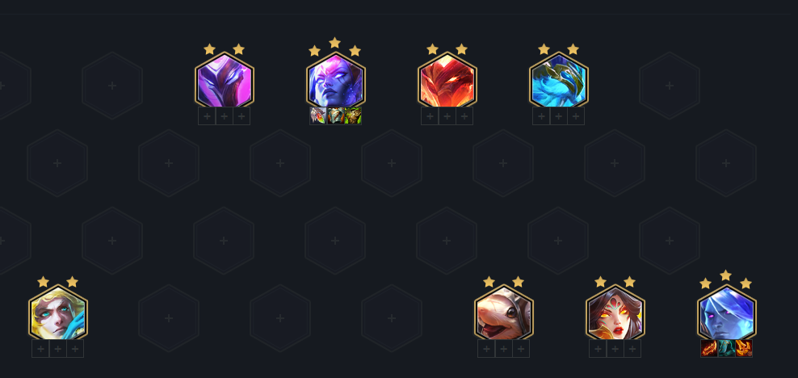The width and height of the screenshot is (798, 378).
Task: Click the golden trident item icon
Action: pyautogui.click(x=744, y=348)
